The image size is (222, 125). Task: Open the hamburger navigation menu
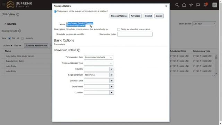pos(4,4)
